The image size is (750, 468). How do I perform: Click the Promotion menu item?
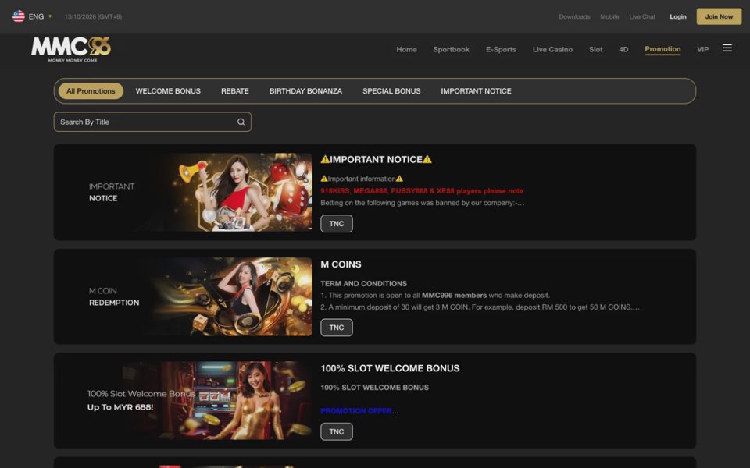[x=662, y=49]
